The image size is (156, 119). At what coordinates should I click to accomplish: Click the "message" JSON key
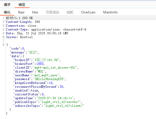point(18,52)
